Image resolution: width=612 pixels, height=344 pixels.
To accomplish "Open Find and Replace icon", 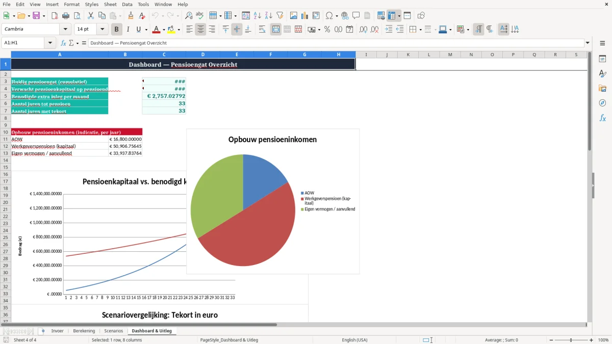I will point(189,16).
